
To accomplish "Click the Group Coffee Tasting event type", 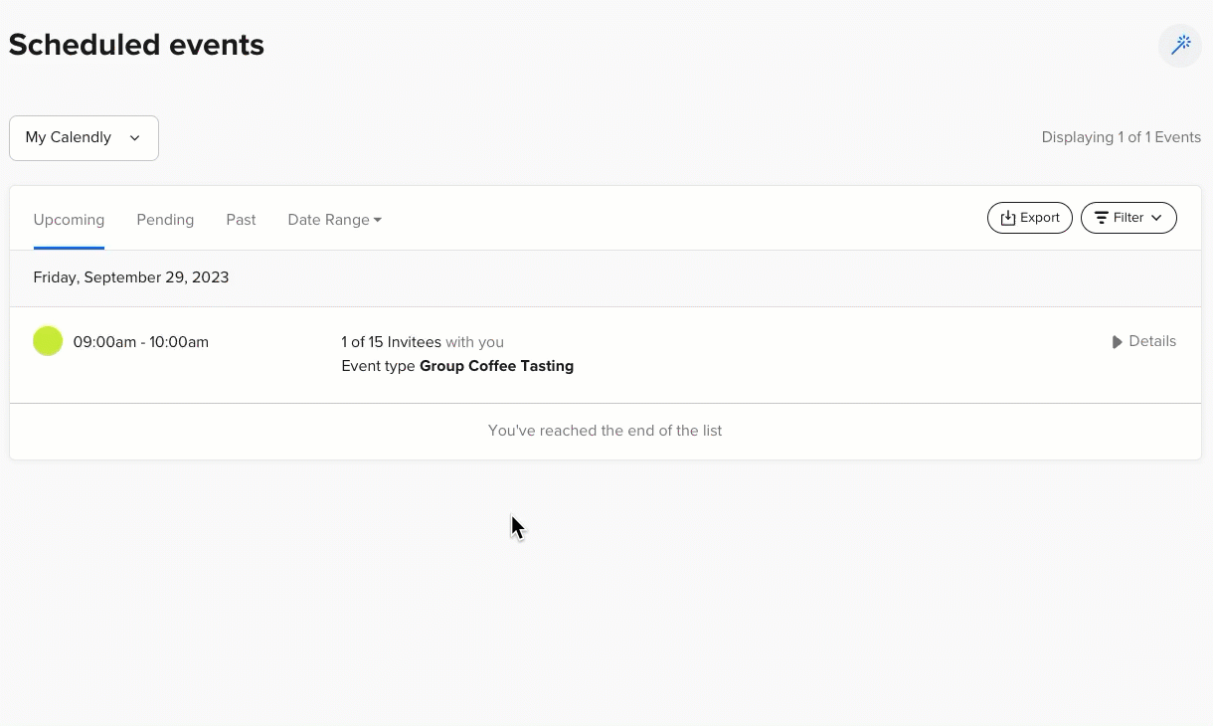I will (496, 366).
